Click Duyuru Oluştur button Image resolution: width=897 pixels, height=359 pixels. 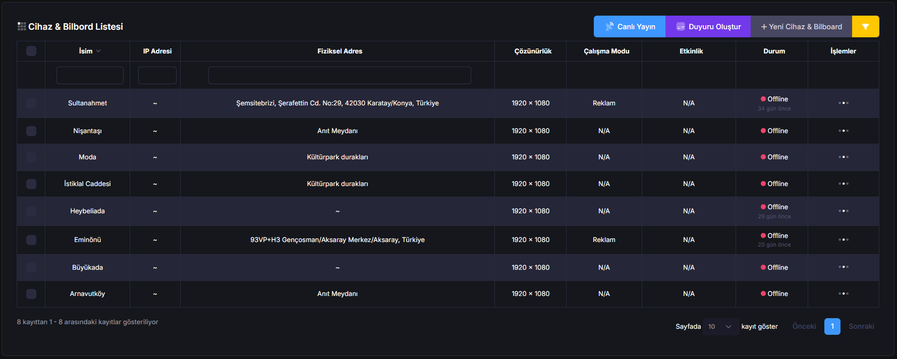(708, 27)
